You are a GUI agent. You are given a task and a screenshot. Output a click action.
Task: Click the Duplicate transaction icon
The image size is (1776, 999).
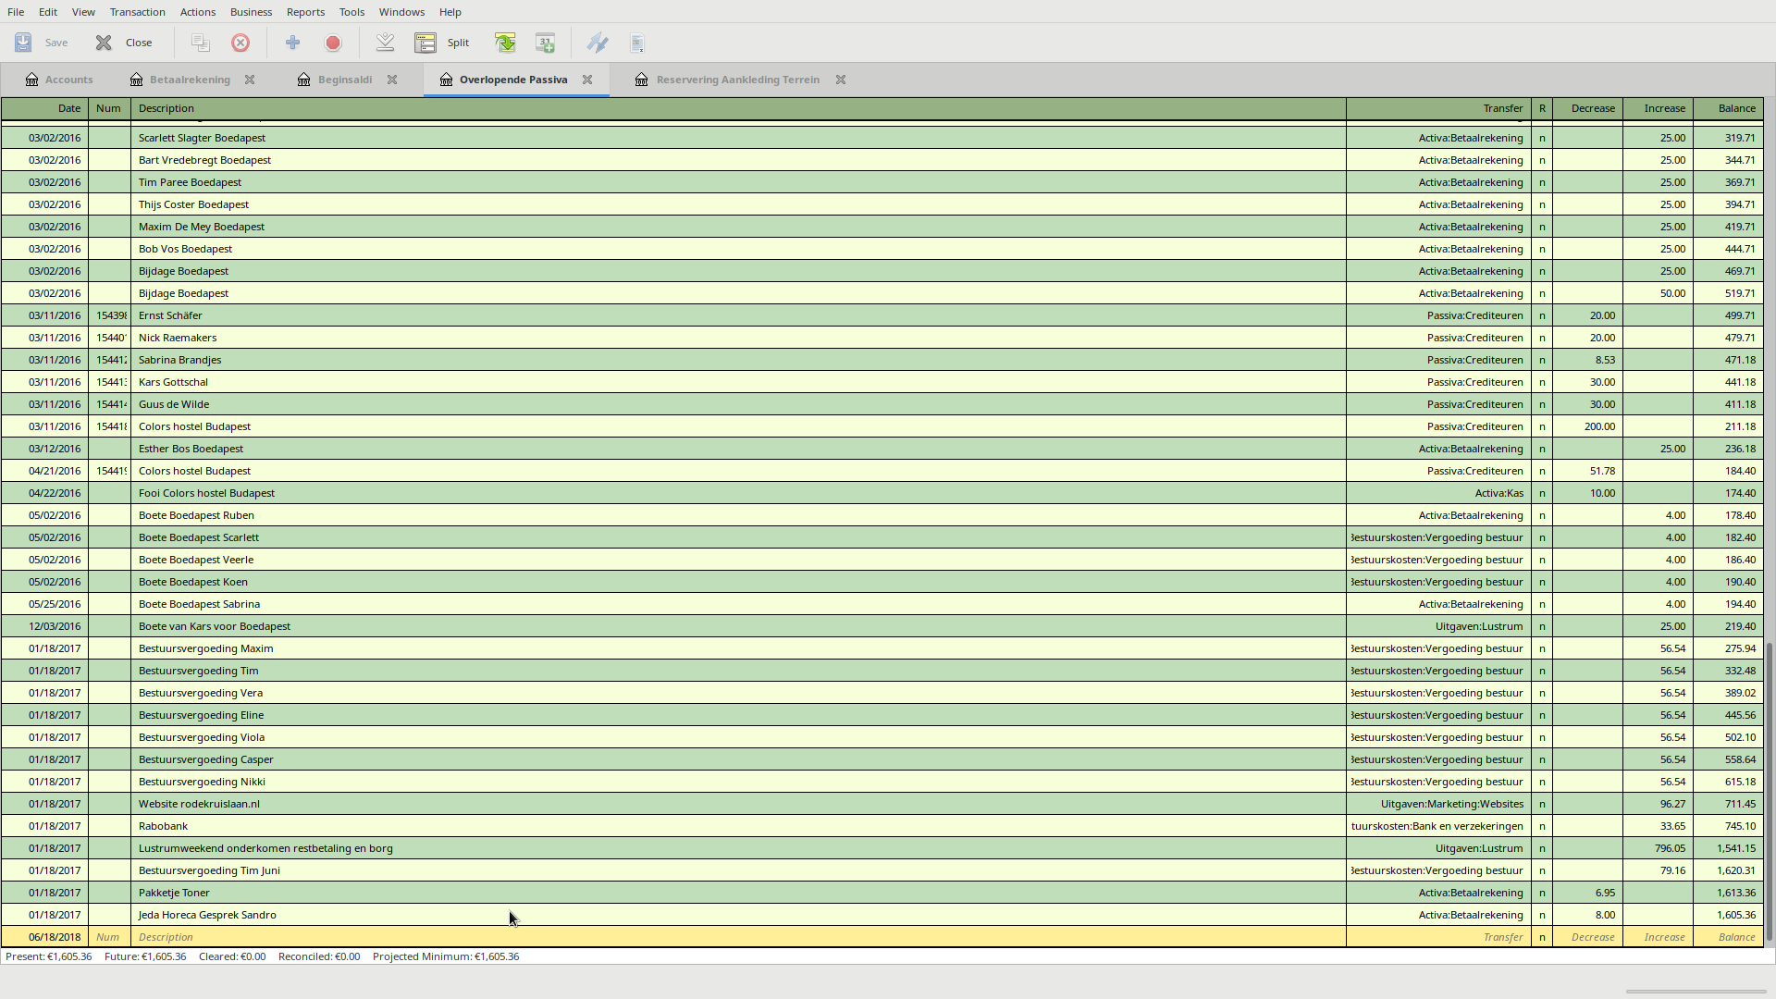(200, 43)
